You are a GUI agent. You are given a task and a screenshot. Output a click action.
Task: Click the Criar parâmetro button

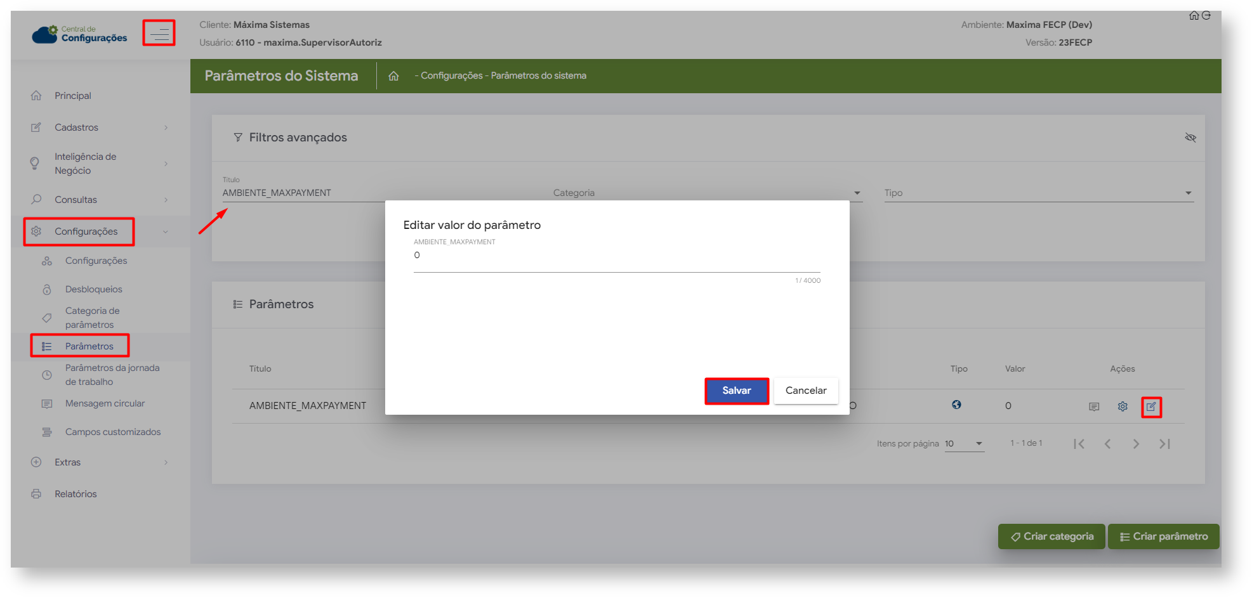(x=1164, y=536)
